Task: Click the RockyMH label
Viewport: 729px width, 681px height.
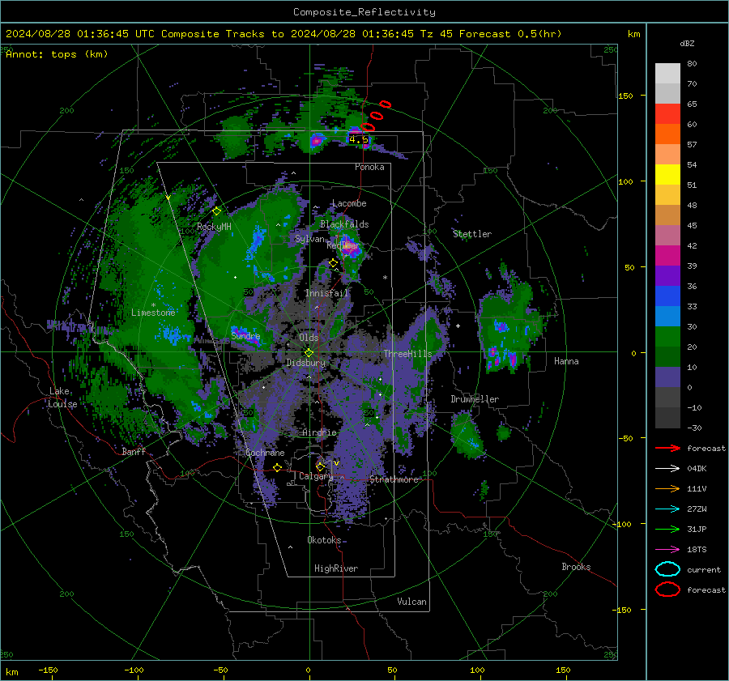Action: pos(214,227)
